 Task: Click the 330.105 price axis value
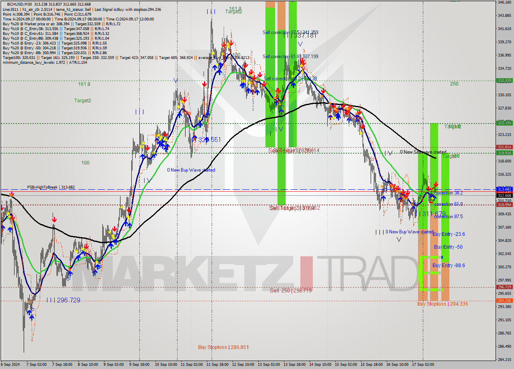pyautogui.click(x=504, y=95)
